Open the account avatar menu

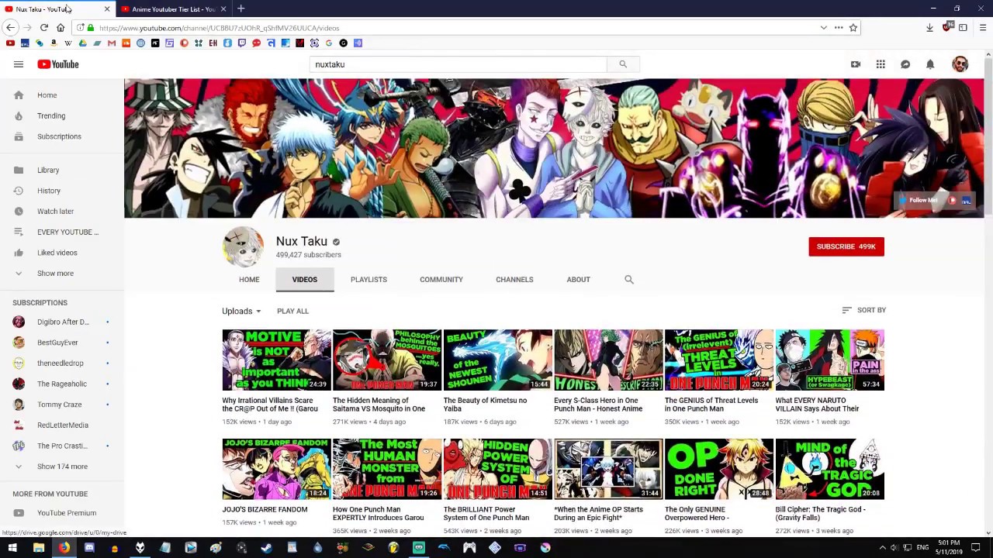coord(960,64)
